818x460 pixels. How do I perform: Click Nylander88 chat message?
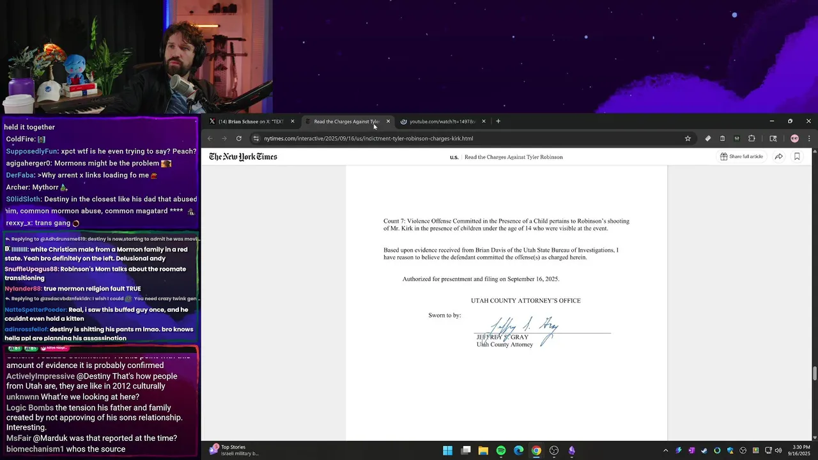73,289
